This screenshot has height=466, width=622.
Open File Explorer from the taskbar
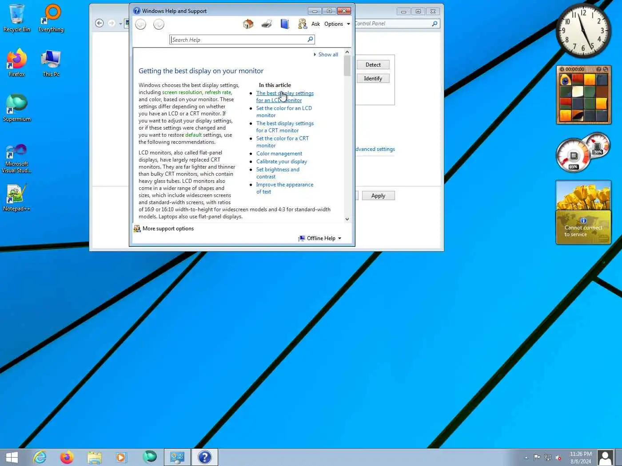point(95,457)
